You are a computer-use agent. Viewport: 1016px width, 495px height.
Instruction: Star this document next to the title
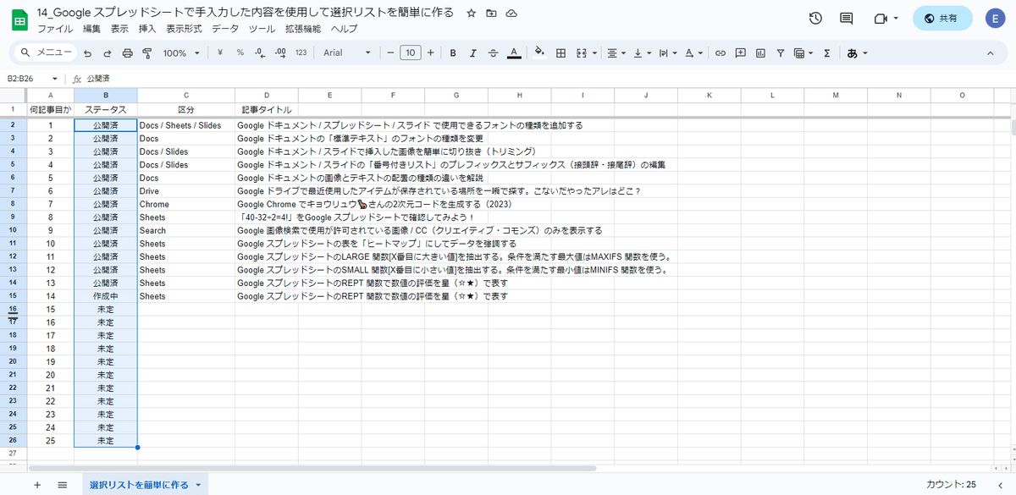(x=472, y=14)
